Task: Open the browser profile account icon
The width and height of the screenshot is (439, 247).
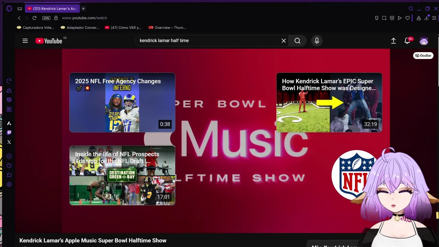Action: (x=419, y=18)
